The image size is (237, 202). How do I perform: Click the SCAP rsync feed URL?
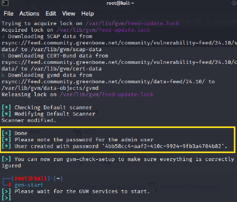coord(119,43)
